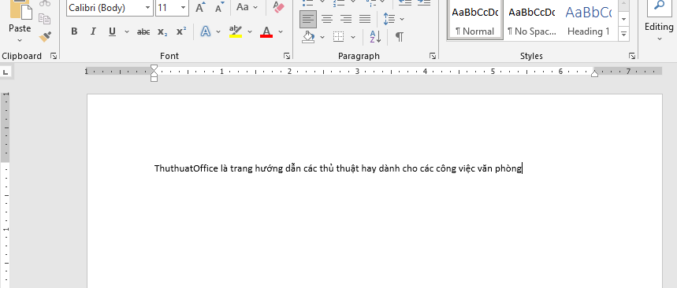Show paragraph marks with pilcrow button
This screenshot has height=288, width=677.
click(400, 37)
